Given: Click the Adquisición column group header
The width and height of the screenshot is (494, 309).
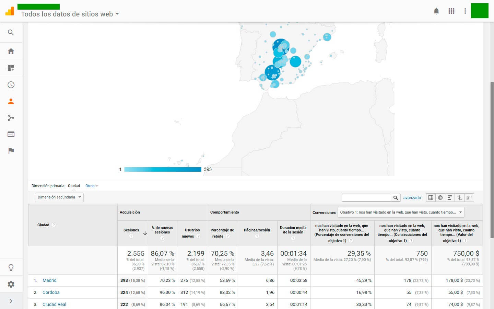Looking at the screenshot, I should tap(130, 212).
